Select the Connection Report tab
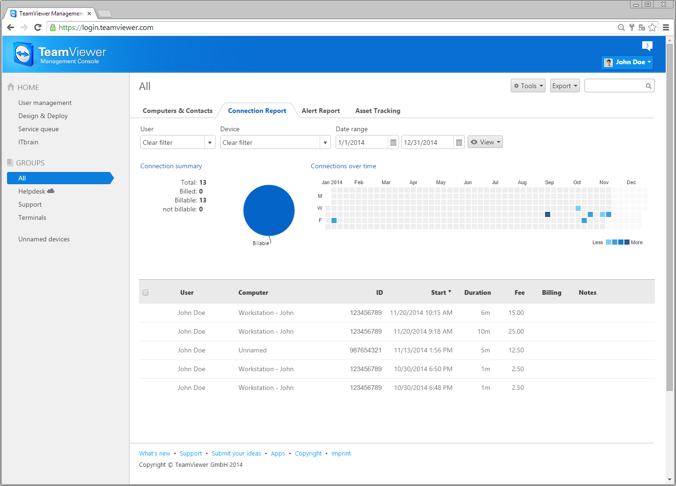Image resolution: width=676 pixels, height=486 pixels. click(x=257, y=111)
